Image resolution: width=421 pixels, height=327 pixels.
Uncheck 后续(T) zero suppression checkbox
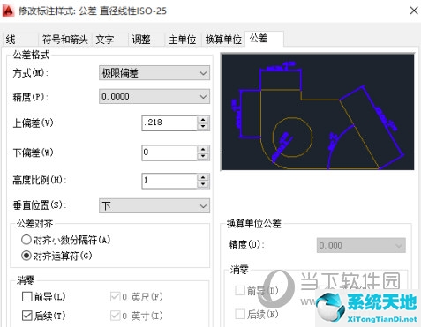[x=27, y=316]
